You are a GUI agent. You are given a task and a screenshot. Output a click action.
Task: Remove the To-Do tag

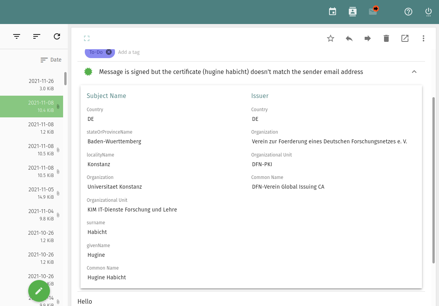click(x=109, y=52)
